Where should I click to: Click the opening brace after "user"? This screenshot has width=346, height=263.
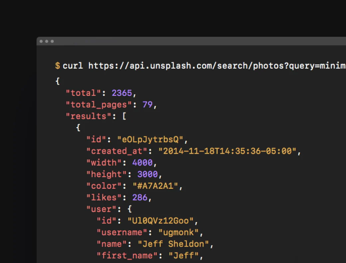coord(129,209)
